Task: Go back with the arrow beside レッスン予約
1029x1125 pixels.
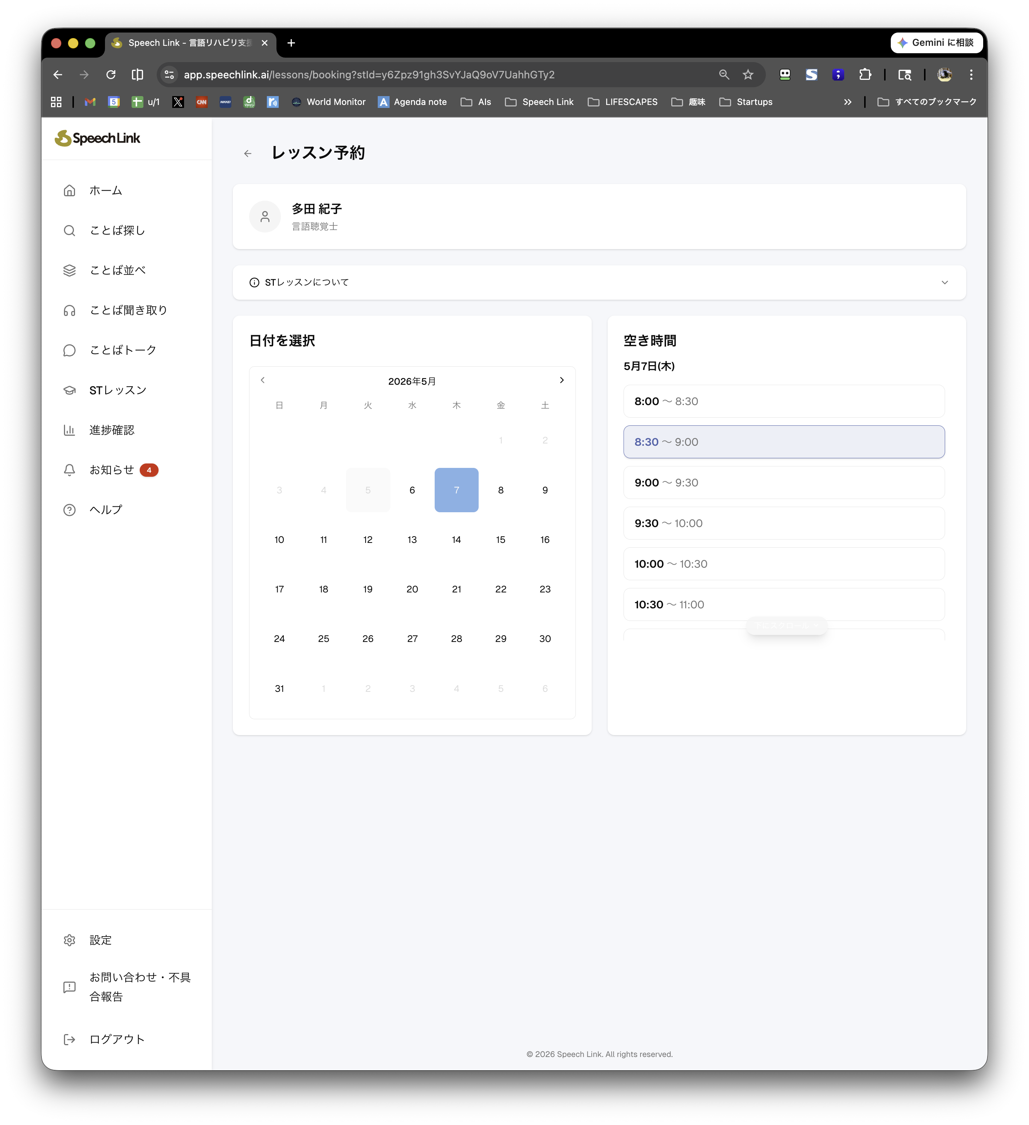Action: coord(248,153)
